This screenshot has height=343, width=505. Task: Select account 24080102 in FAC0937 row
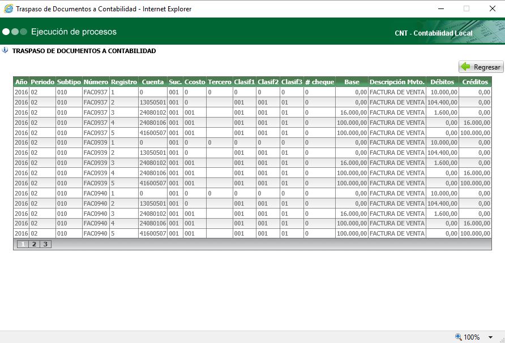[153, 112]
